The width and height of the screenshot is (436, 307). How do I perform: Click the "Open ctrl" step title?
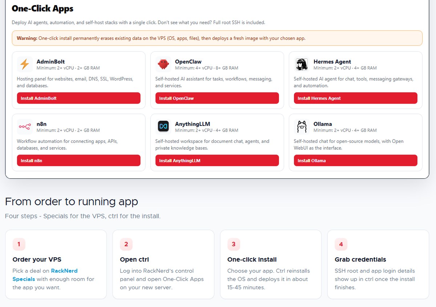[x=134, y=260]
